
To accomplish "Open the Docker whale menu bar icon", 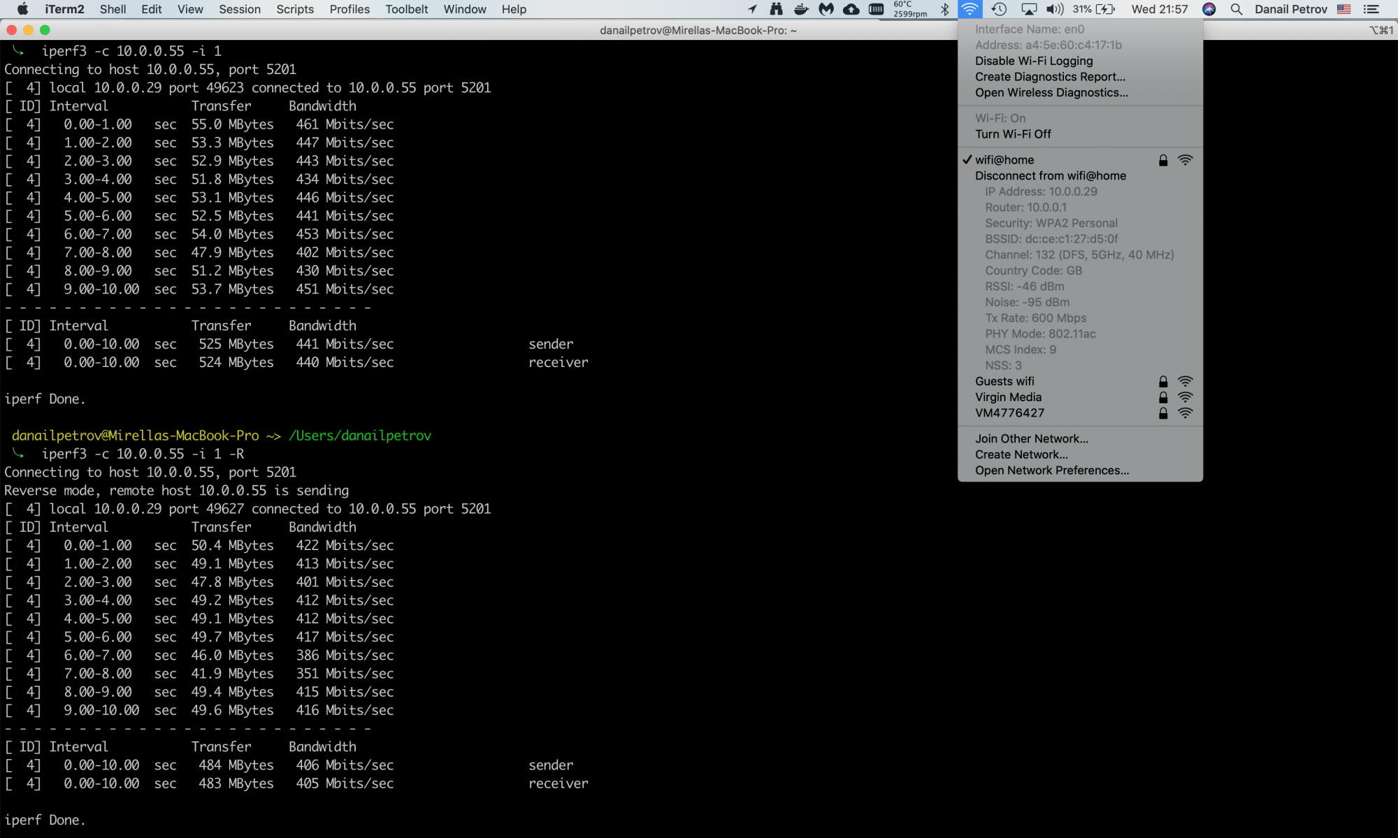I will (800, 9).
